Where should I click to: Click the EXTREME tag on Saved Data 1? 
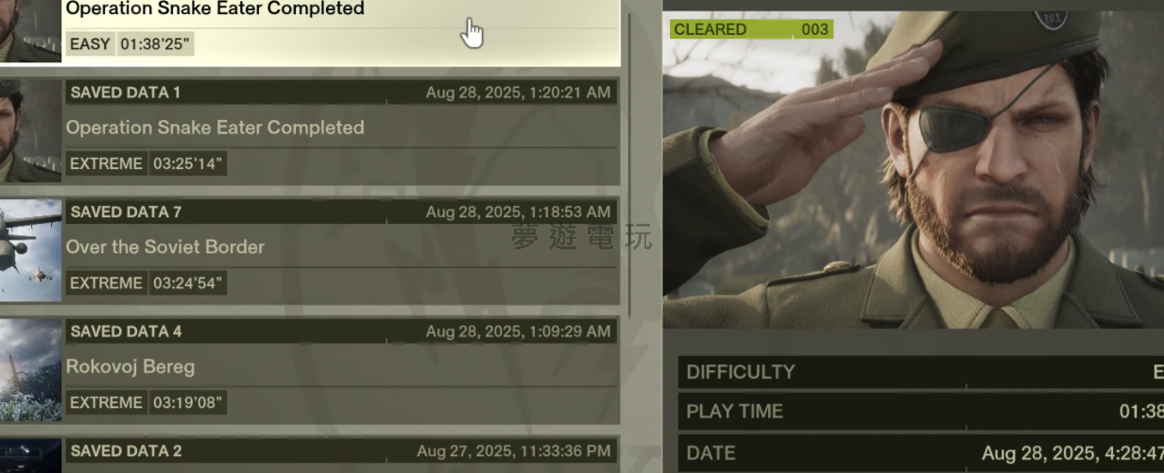point(106,163)
